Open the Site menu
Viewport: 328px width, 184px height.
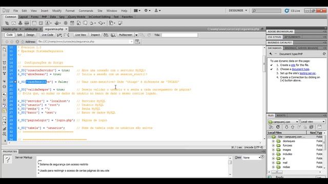pos(100,11)
